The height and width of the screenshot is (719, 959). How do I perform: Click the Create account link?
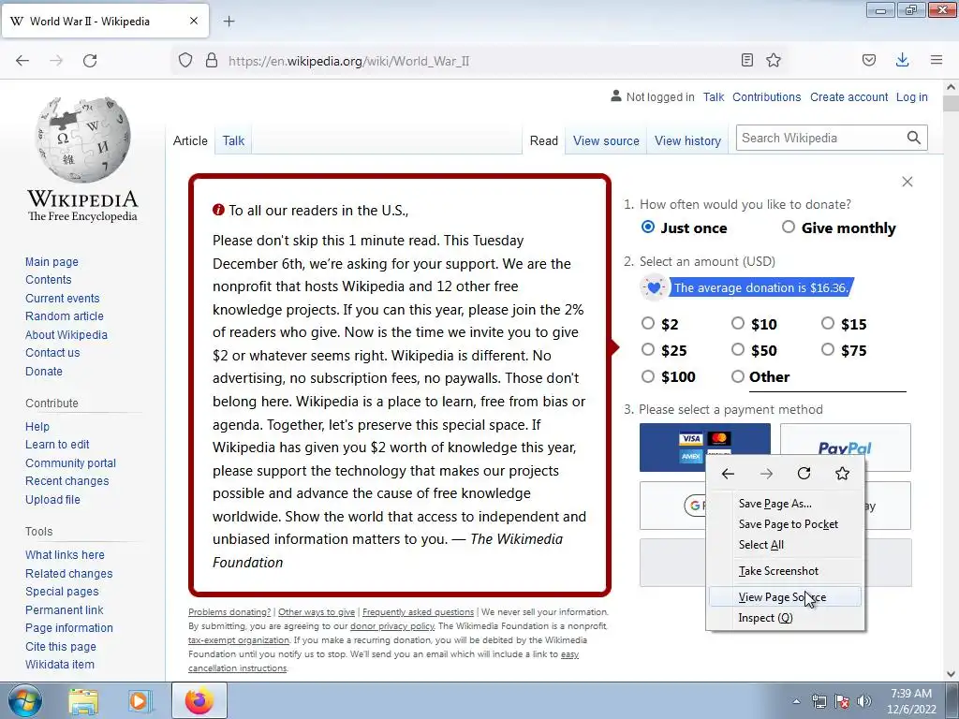pos(848,96)
